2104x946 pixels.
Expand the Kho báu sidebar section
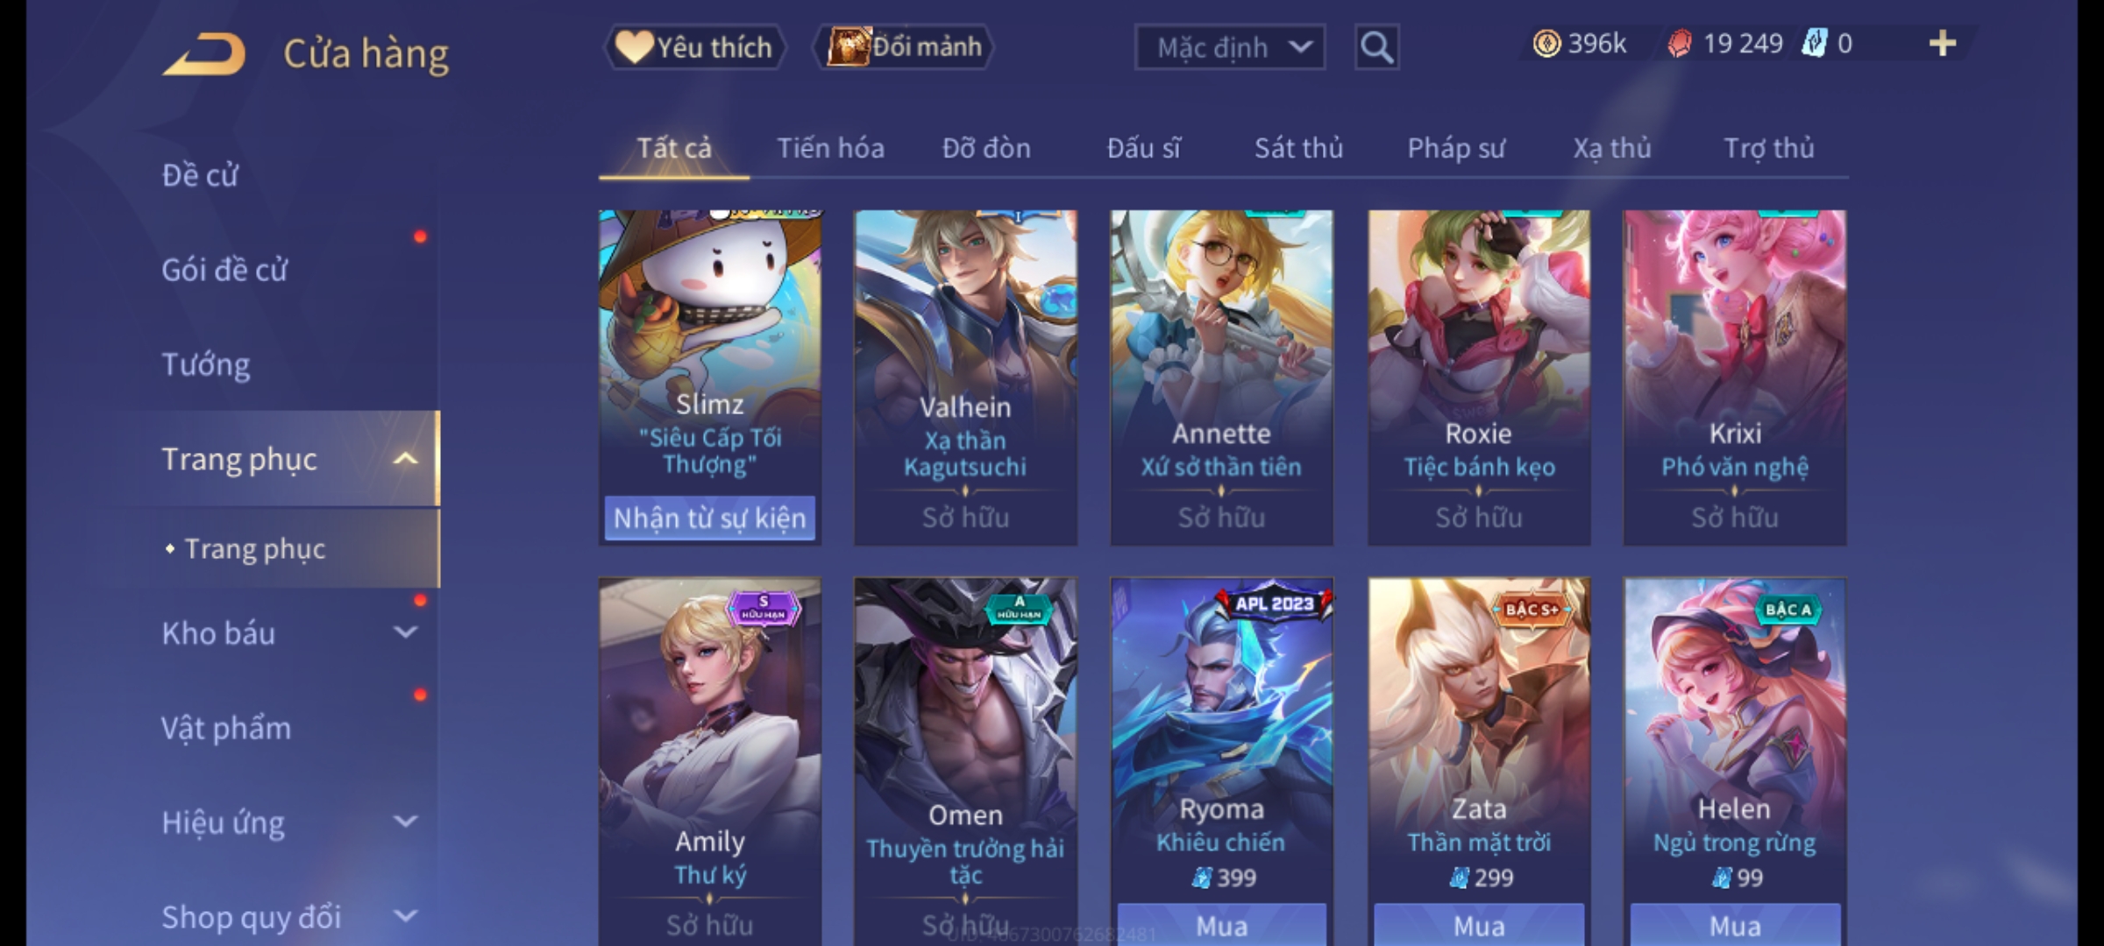pyautogui.click(x=405, y=632)
